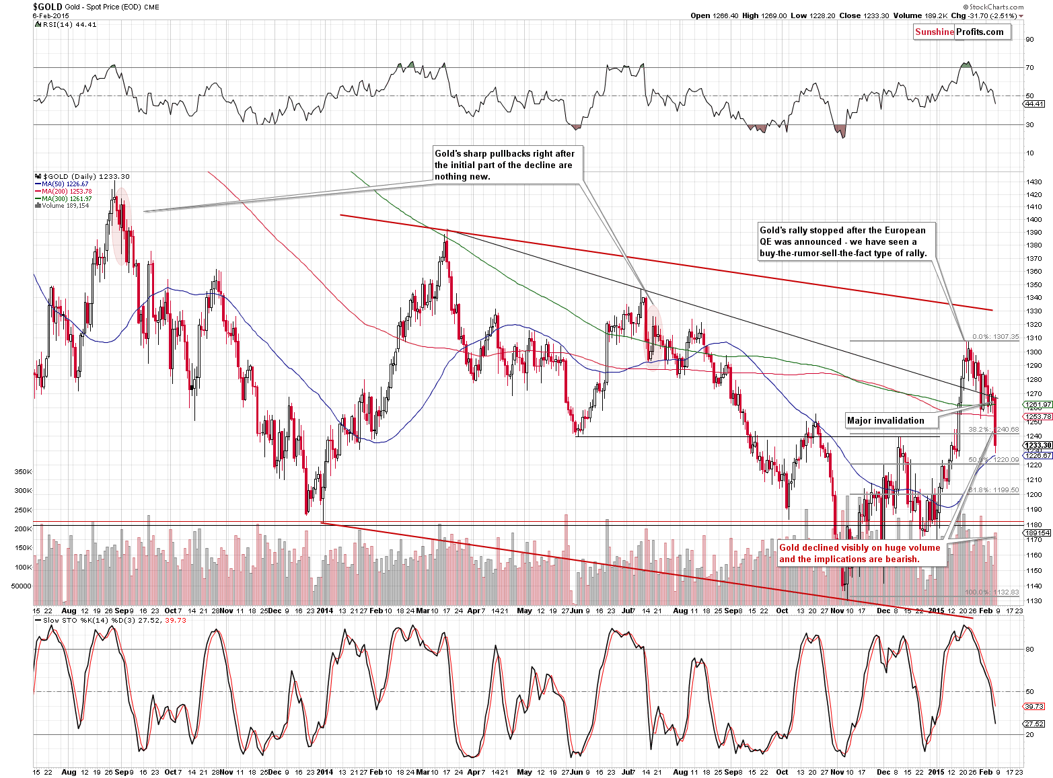The height and width of the screenshot is (778, 1053).
Task: Click the candlestick icon beside $GOLD (Daily)
Action: click(38, 176)
